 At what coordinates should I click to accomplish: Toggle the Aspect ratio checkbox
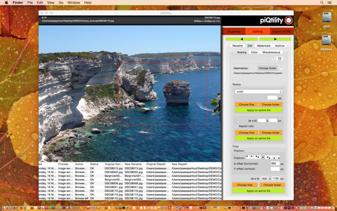click(236, 126)
